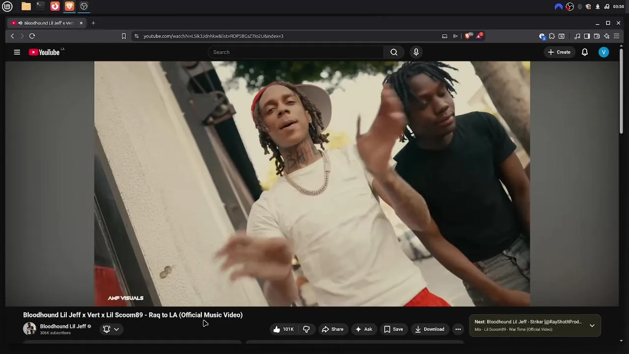Screen dimensions: 629x354
Task: Open more actions three-dot menu
Action: pyautogui.click(x=458, y=329)
